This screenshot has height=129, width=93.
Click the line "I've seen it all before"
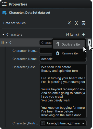tap(56, 67)
